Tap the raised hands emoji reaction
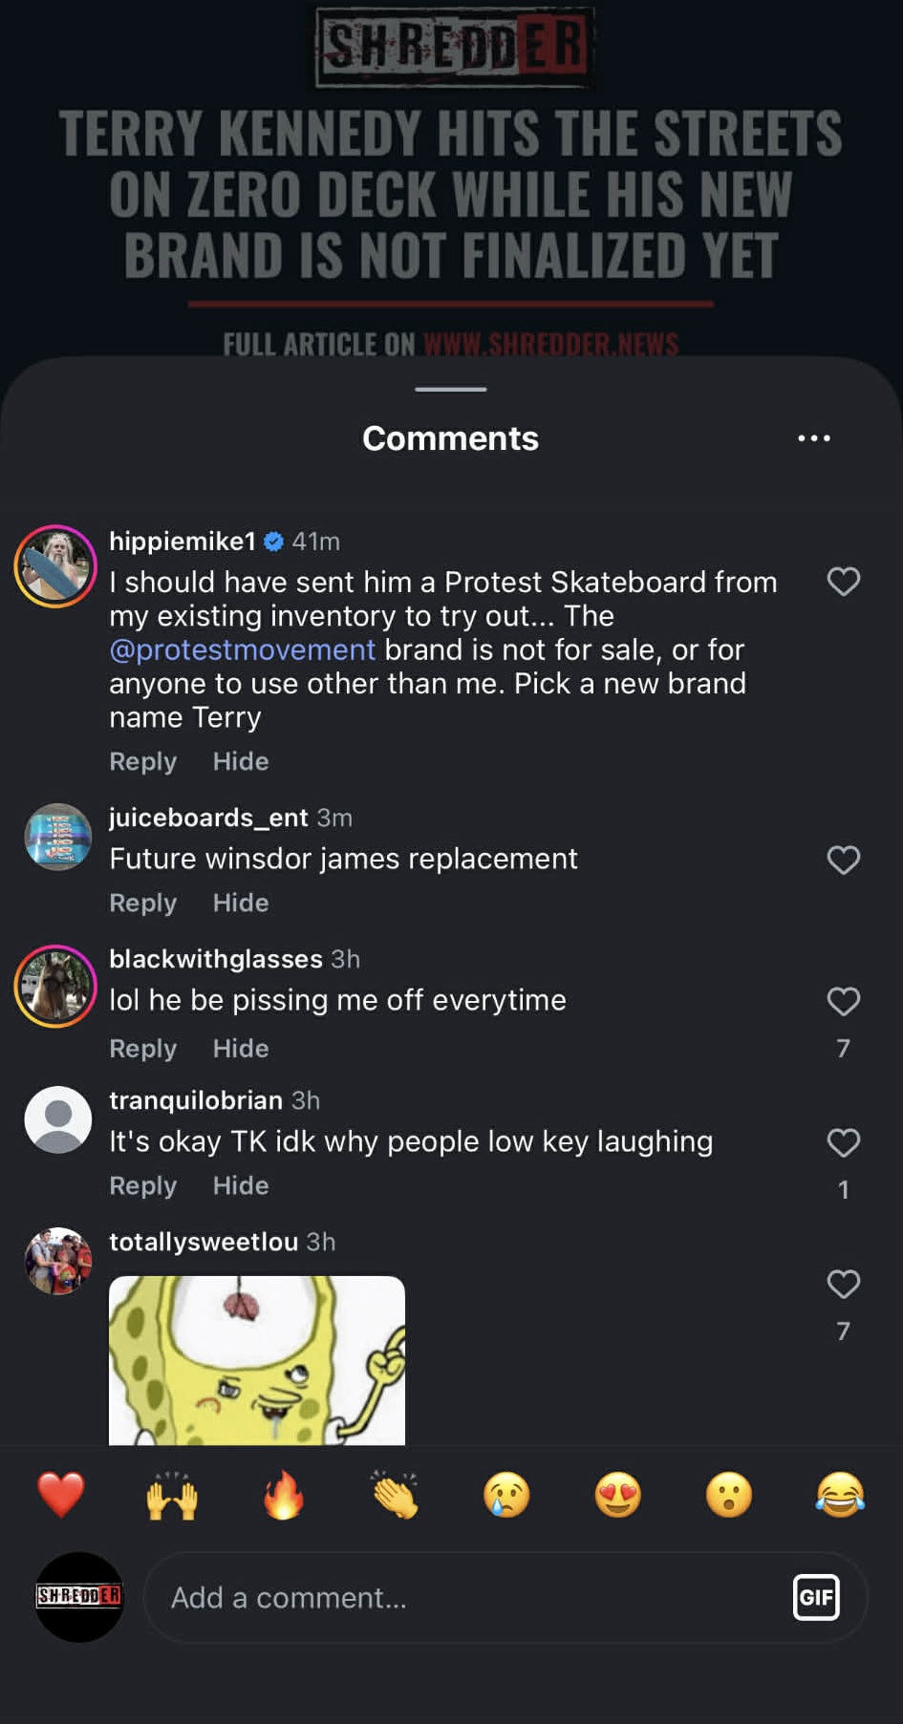The image size is (903, 1724). (172, 1495)
